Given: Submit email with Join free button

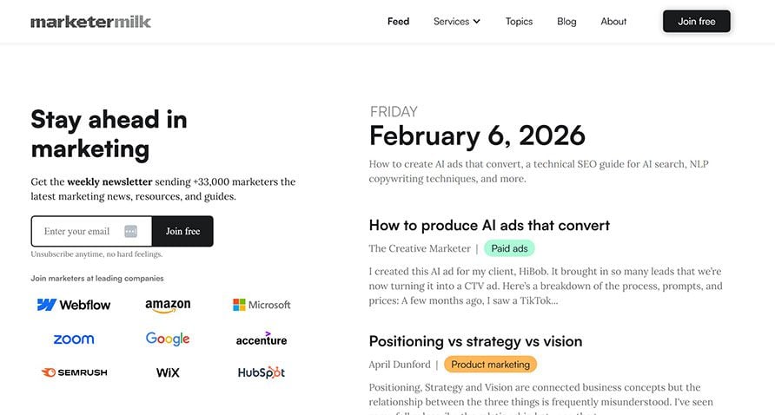Looking at the screenshot, I should [182, 232].
